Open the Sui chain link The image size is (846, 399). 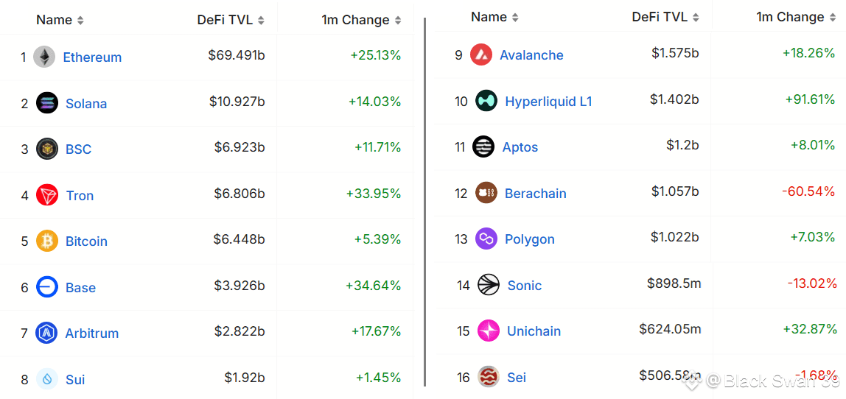click(x=75, y=379)
